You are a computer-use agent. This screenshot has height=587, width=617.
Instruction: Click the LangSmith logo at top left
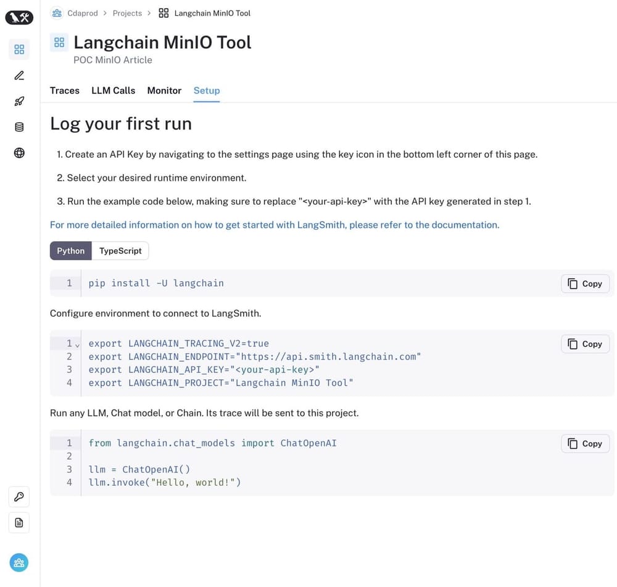pos(19,17)
